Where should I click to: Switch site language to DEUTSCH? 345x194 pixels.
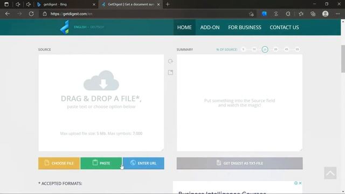97,27
